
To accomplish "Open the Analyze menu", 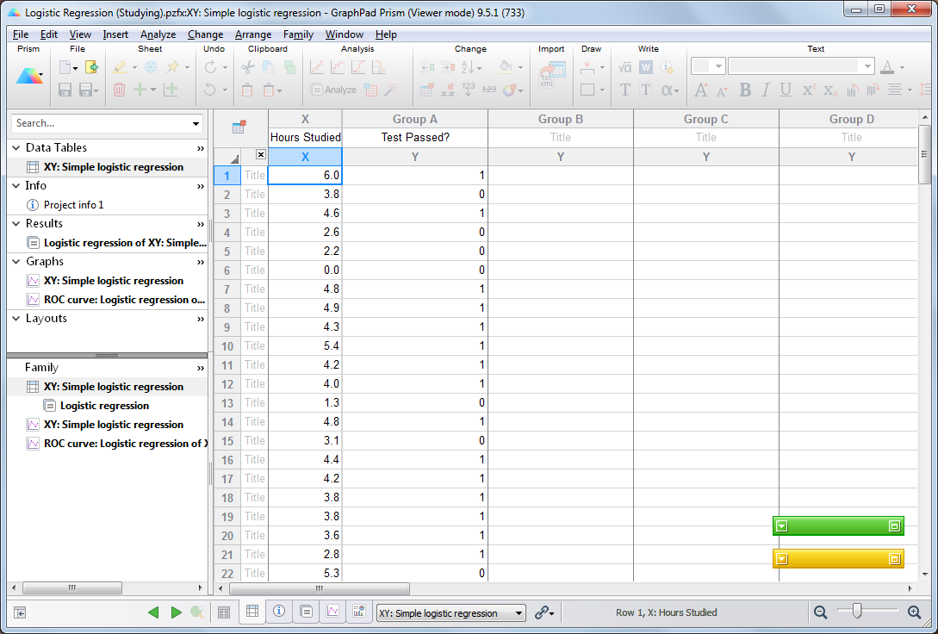I will pos(158,34).
